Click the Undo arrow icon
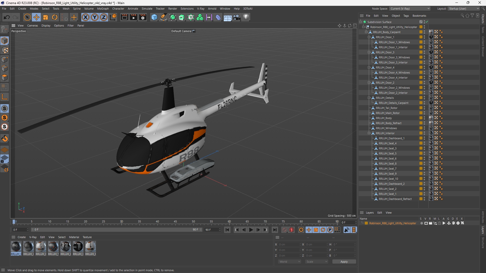This screenshot has height=273, width=486. (7, 17)
